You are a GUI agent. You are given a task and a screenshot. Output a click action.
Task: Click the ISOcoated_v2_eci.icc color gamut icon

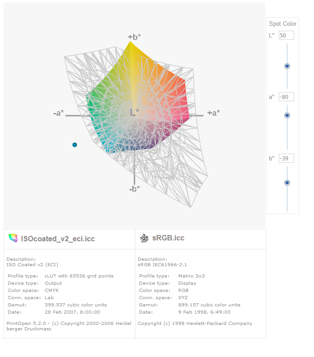(13, 238)
